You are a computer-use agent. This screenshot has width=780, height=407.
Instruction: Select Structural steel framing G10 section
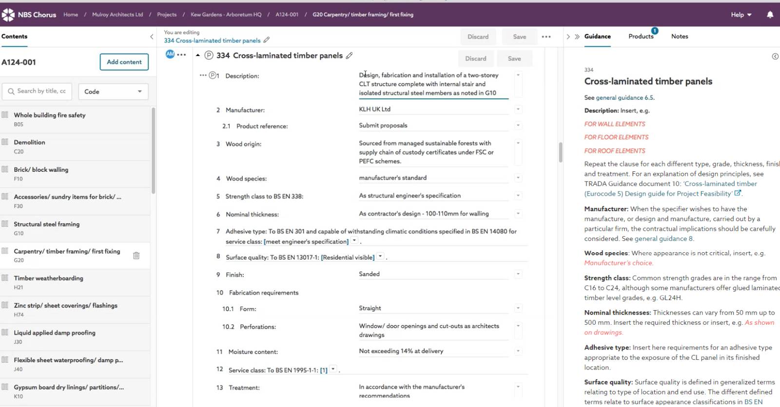click(47, 228)
